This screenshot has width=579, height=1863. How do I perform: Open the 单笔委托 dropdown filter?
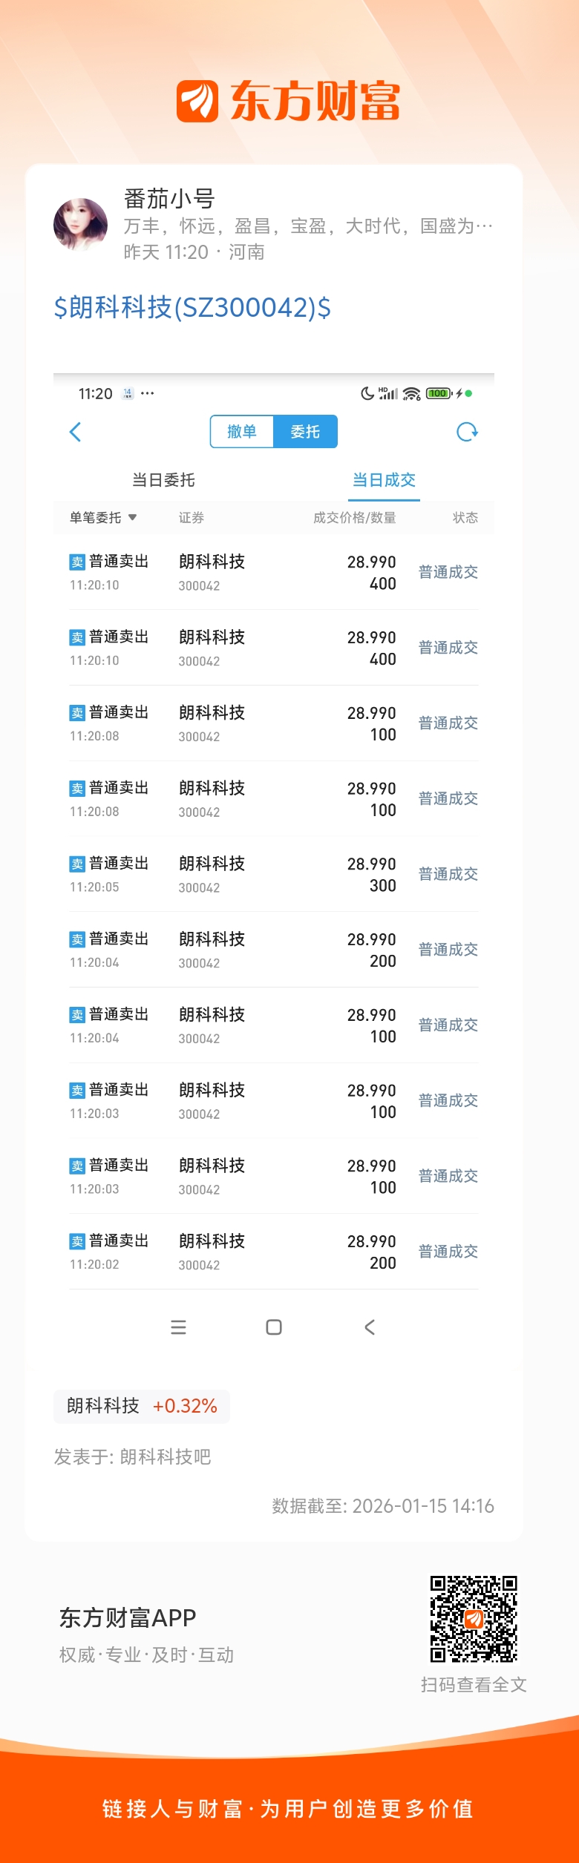pos(103,518)
